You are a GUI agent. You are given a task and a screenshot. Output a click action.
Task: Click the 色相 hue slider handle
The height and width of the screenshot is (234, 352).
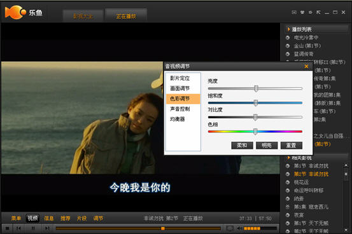click(x=255, y=132)
